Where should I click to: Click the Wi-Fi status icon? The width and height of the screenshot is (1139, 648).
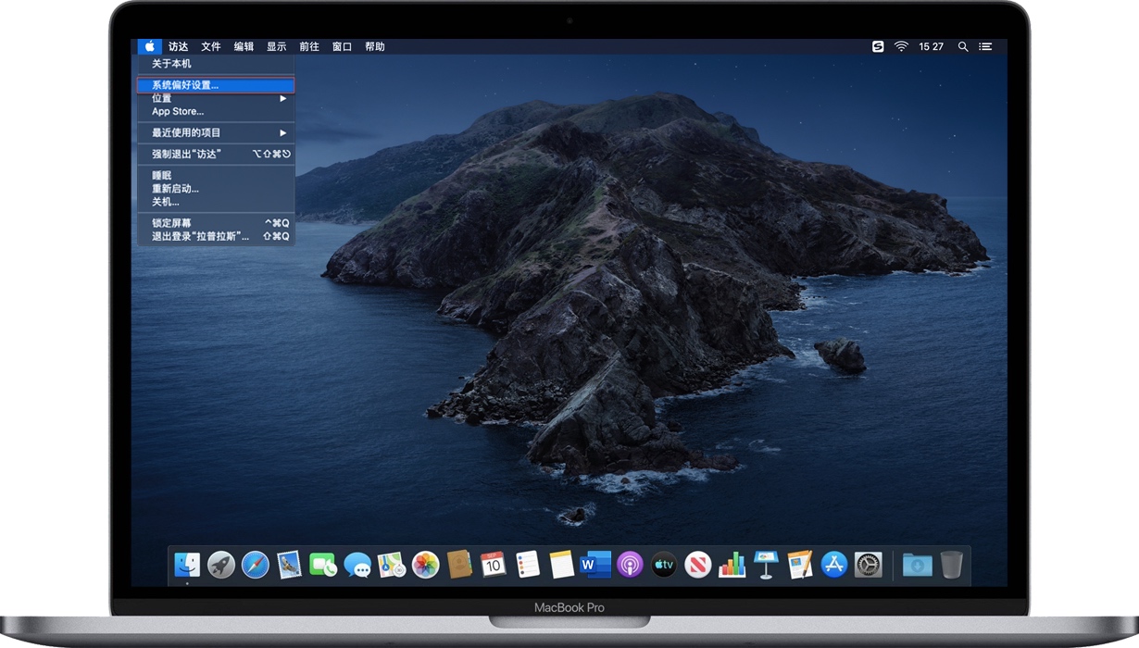901,46
